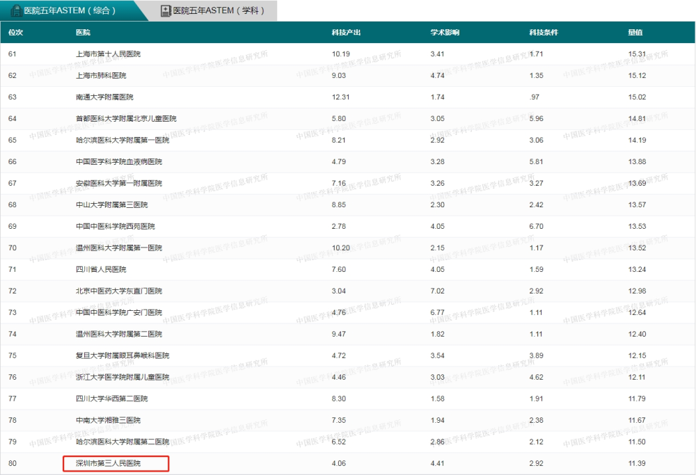Click the 科技条件 column header

tap(544, 33)
